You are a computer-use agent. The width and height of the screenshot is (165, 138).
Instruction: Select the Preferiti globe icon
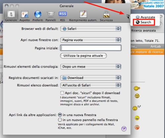click(38, 14)
